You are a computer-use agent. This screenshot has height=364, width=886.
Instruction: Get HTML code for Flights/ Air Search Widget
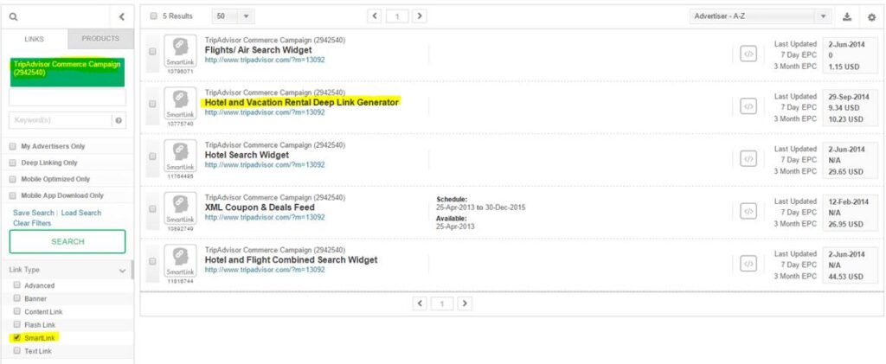748,54
